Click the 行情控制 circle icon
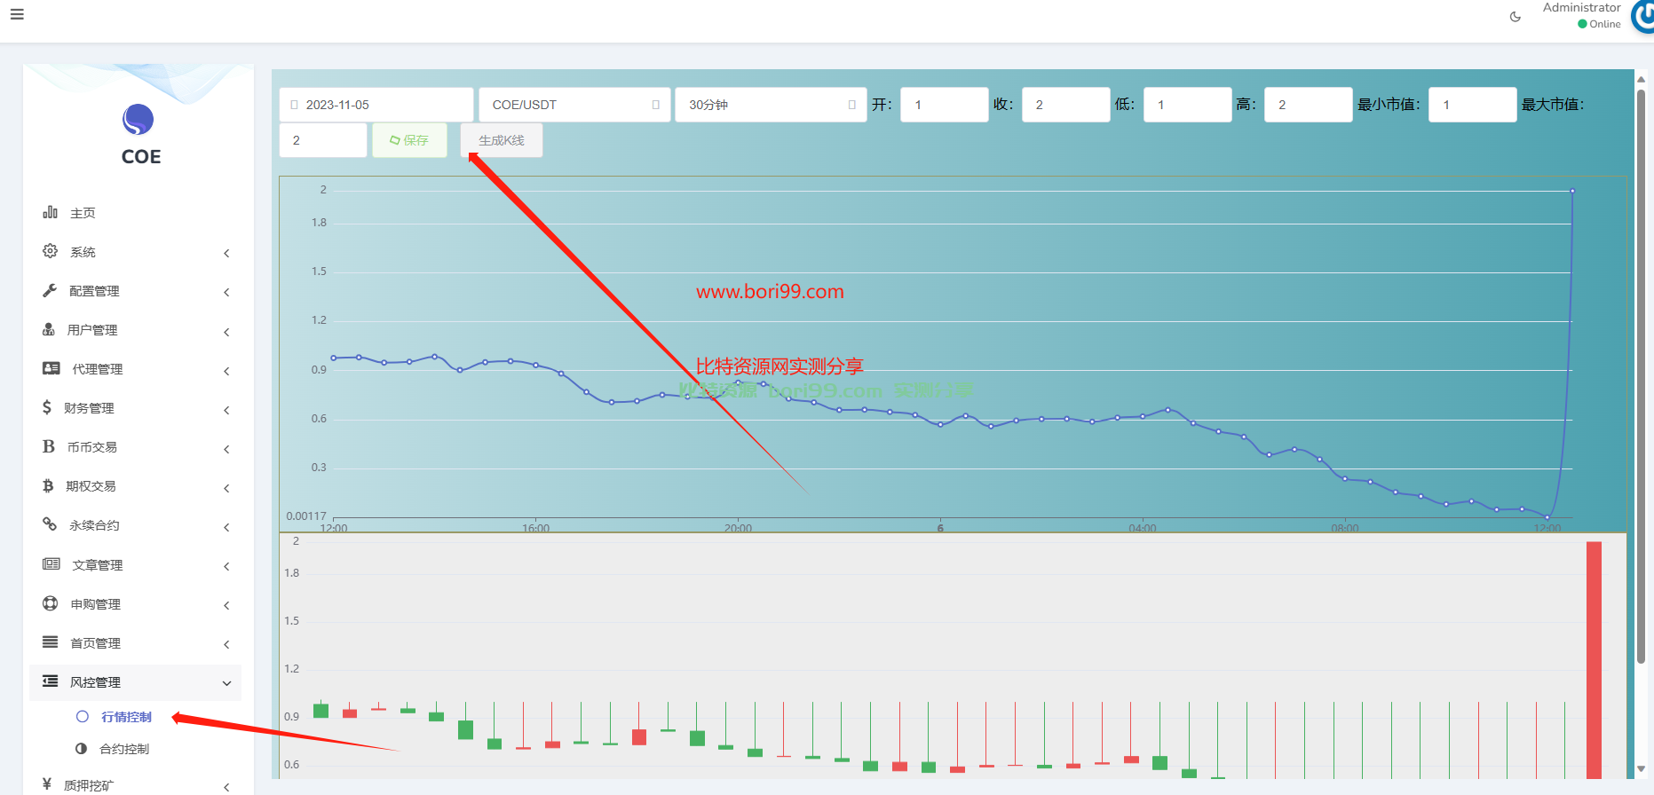Screen dimensions: 1654x795 coord(83,716)
